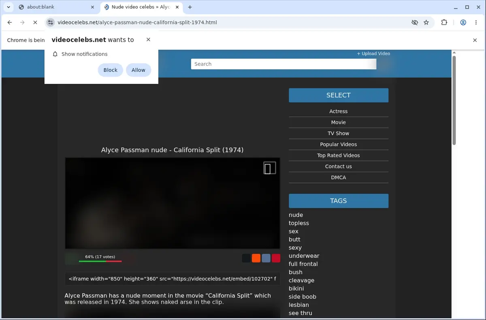Viewport: 486px width, 320px height.
Task: Open the tab search chevron menu
Action: point(8,7)
